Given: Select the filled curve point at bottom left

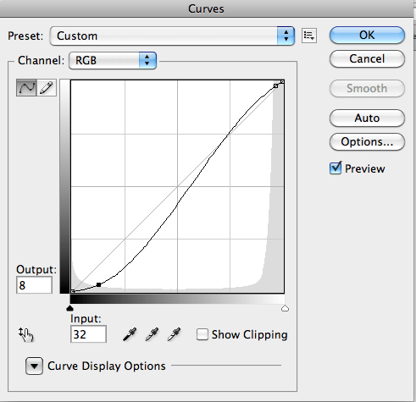Looking at the screenshot, I should point(98,285).
